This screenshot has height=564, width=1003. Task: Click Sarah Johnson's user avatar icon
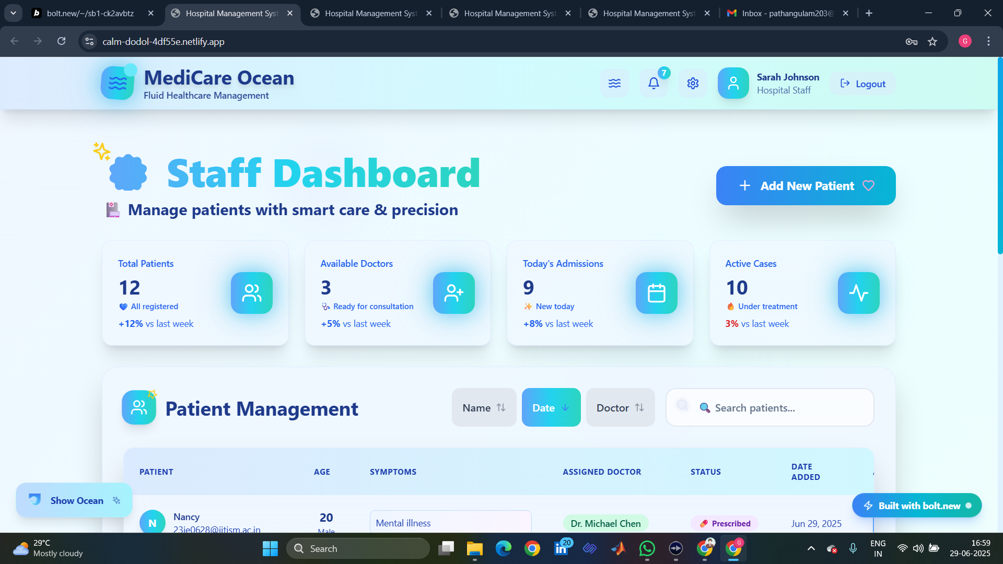click(733, 84)
